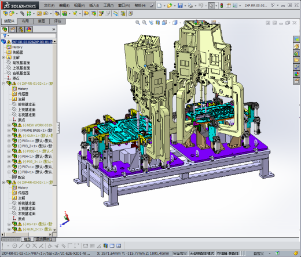This screenshot has width=301, height=257.
Task: Click the Appearances color ball in right pane
Action: coord(296,74)
